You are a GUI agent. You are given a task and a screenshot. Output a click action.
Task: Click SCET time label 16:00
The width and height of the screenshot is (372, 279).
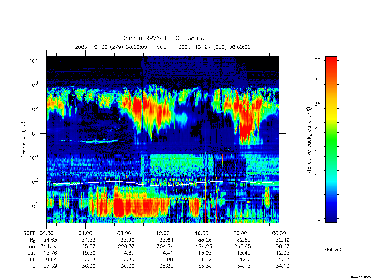202,233
